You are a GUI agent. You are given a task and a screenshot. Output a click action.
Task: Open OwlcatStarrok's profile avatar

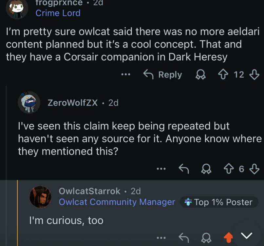pyautogui.click(x=40, y=197)
